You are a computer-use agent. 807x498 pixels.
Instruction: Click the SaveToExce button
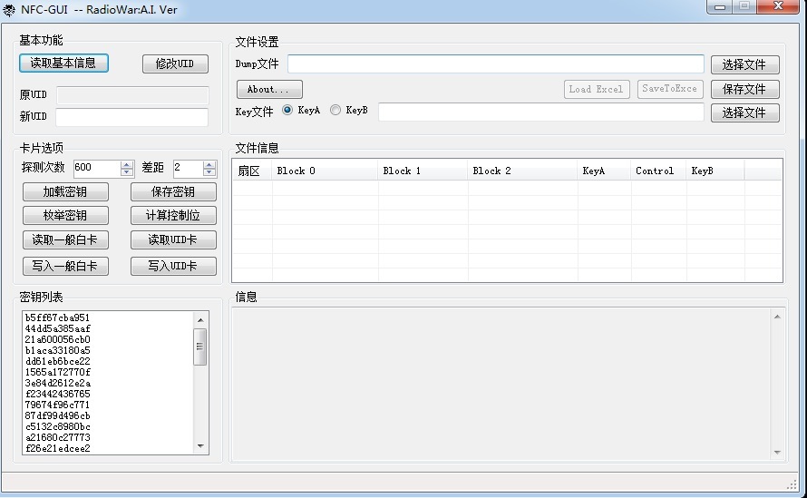tap(670, 89)
